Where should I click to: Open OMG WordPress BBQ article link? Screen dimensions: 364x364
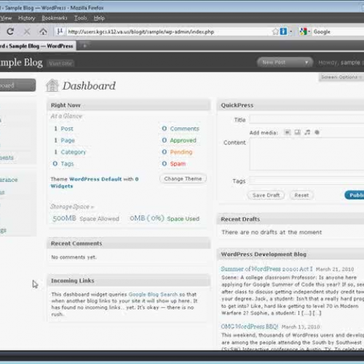(x=250, y=326)
